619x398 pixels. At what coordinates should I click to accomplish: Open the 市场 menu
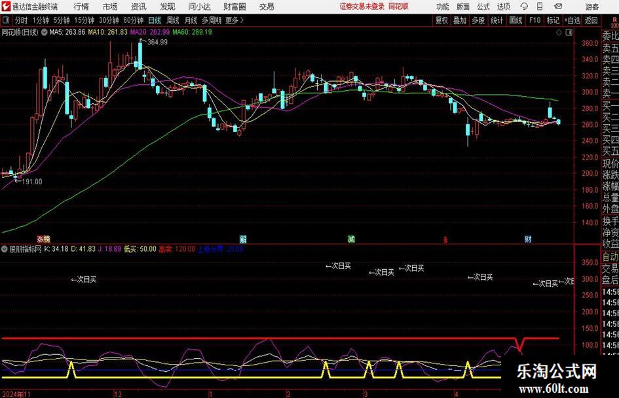(110, 7)
